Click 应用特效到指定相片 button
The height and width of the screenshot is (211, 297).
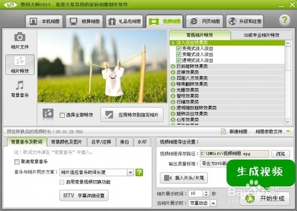132,114
